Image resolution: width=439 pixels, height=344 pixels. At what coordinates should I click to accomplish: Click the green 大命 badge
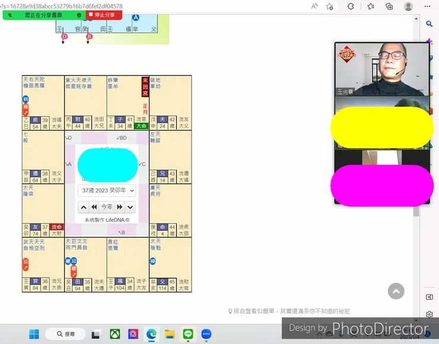[x=141, y=126]
